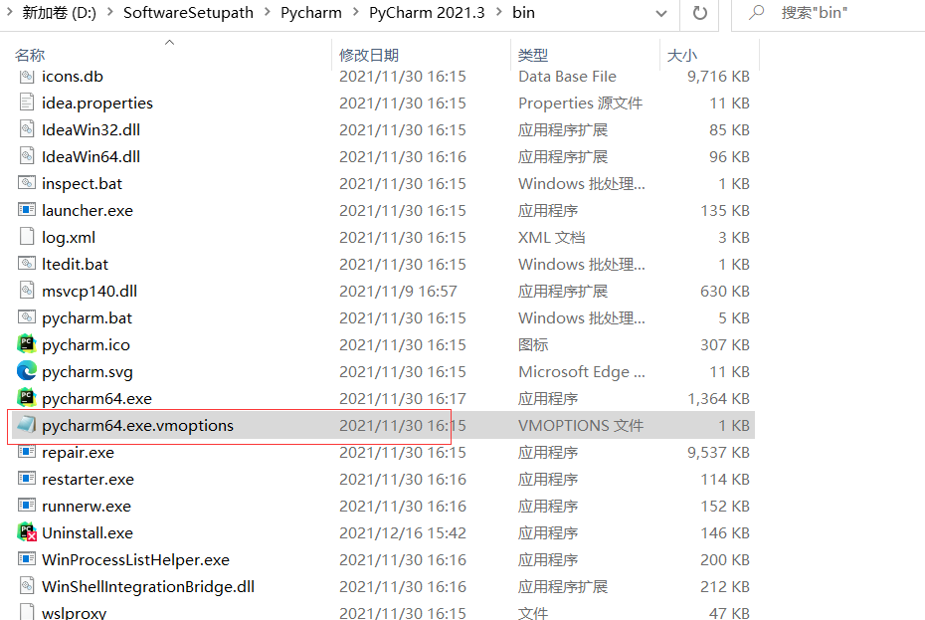Select the file name ltedit.bat

75,264
